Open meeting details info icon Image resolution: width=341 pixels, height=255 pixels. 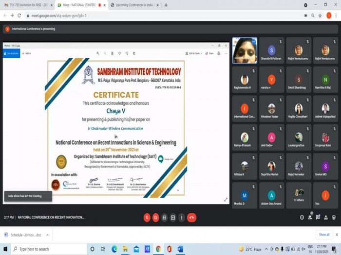(x=302, y=218)
